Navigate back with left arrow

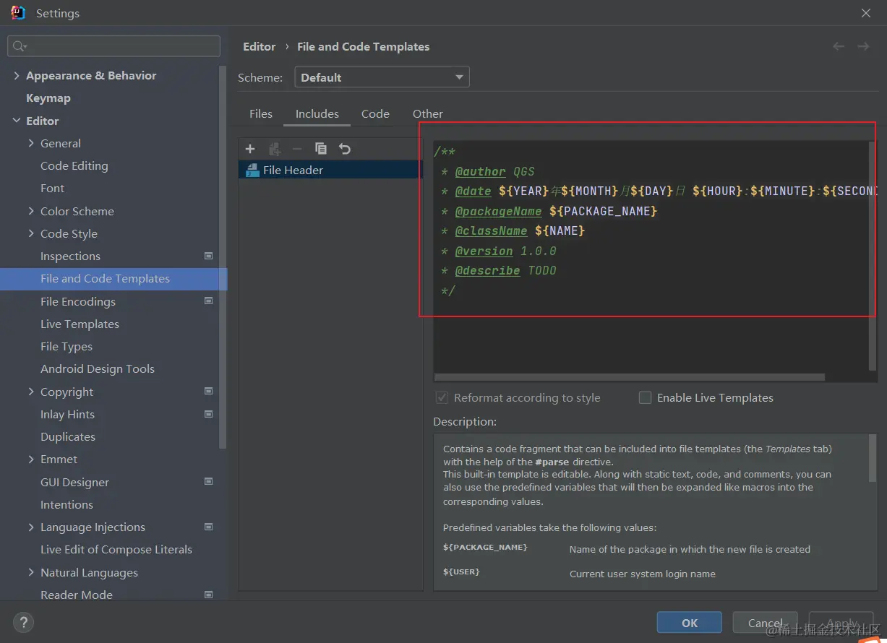839,46
